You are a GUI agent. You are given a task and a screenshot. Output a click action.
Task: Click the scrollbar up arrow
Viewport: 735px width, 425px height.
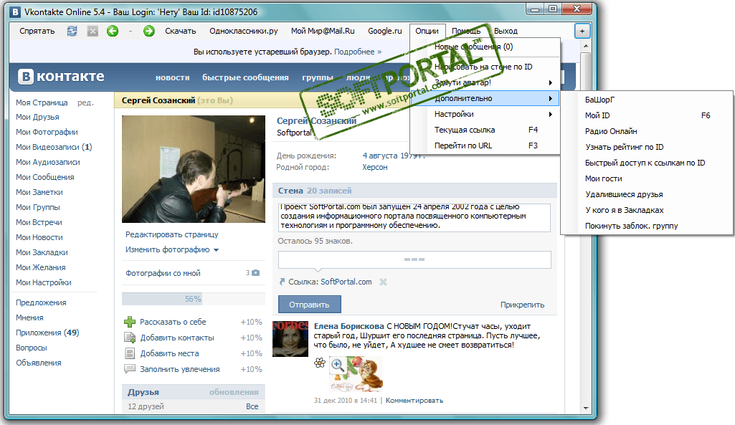click(x=585, y=46)
